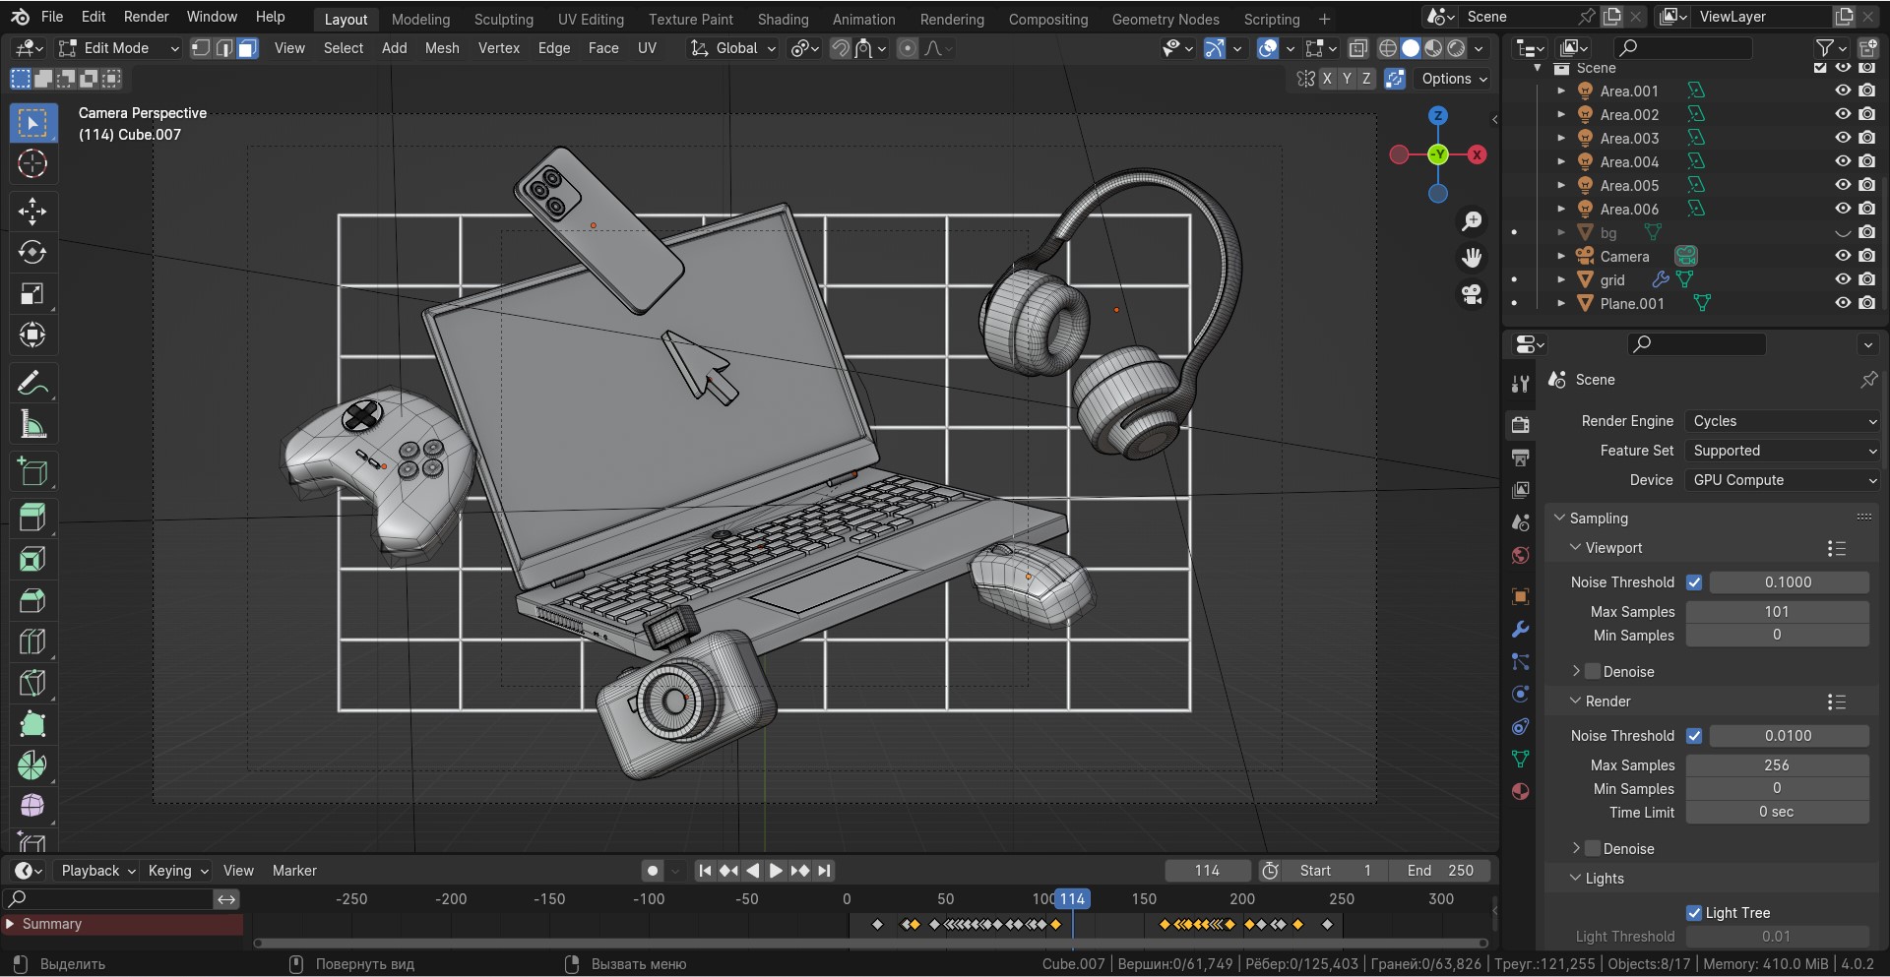This screenshot has width=1890, height=977.
Task: Uncheck the Light Tree option
Action: click(x=1694, y=913)
